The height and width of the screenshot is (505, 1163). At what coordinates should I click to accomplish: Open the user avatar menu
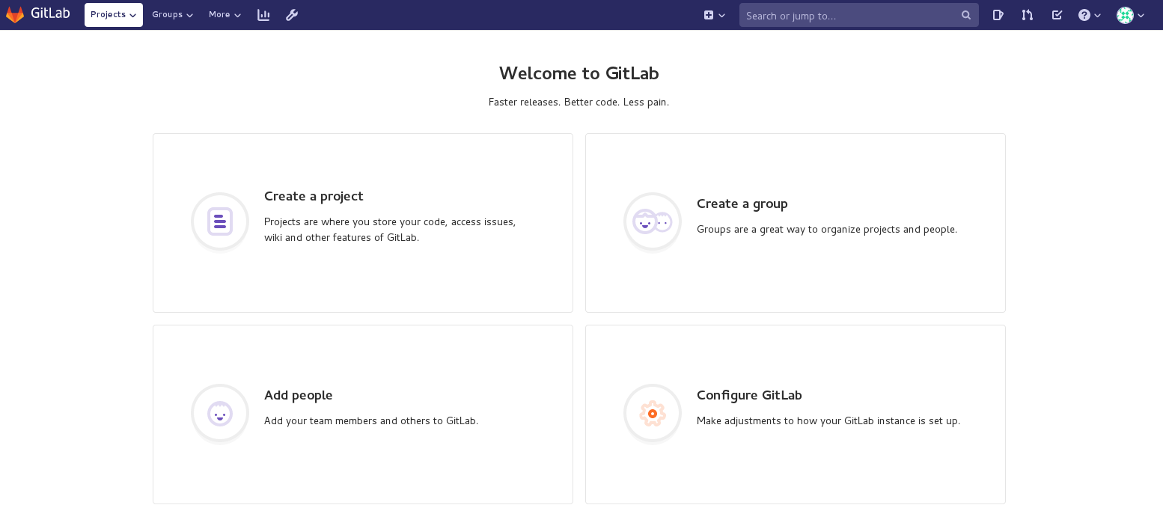pyautogui.click(x=1131, y=15)
